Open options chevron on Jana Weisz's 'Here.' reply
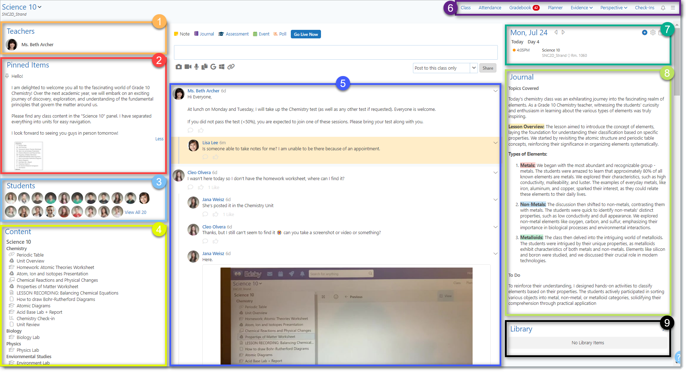The image size is (686, 372). click(495, 254)
